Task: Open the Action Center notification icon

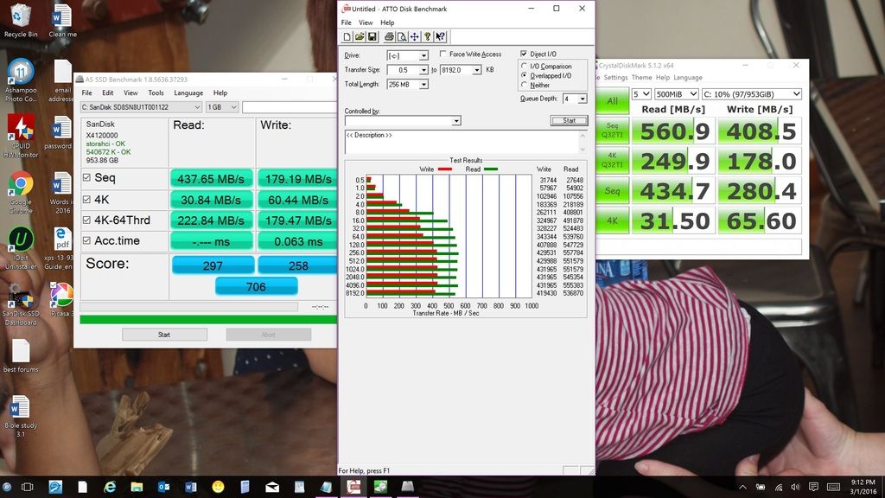Action: point(813,487)
